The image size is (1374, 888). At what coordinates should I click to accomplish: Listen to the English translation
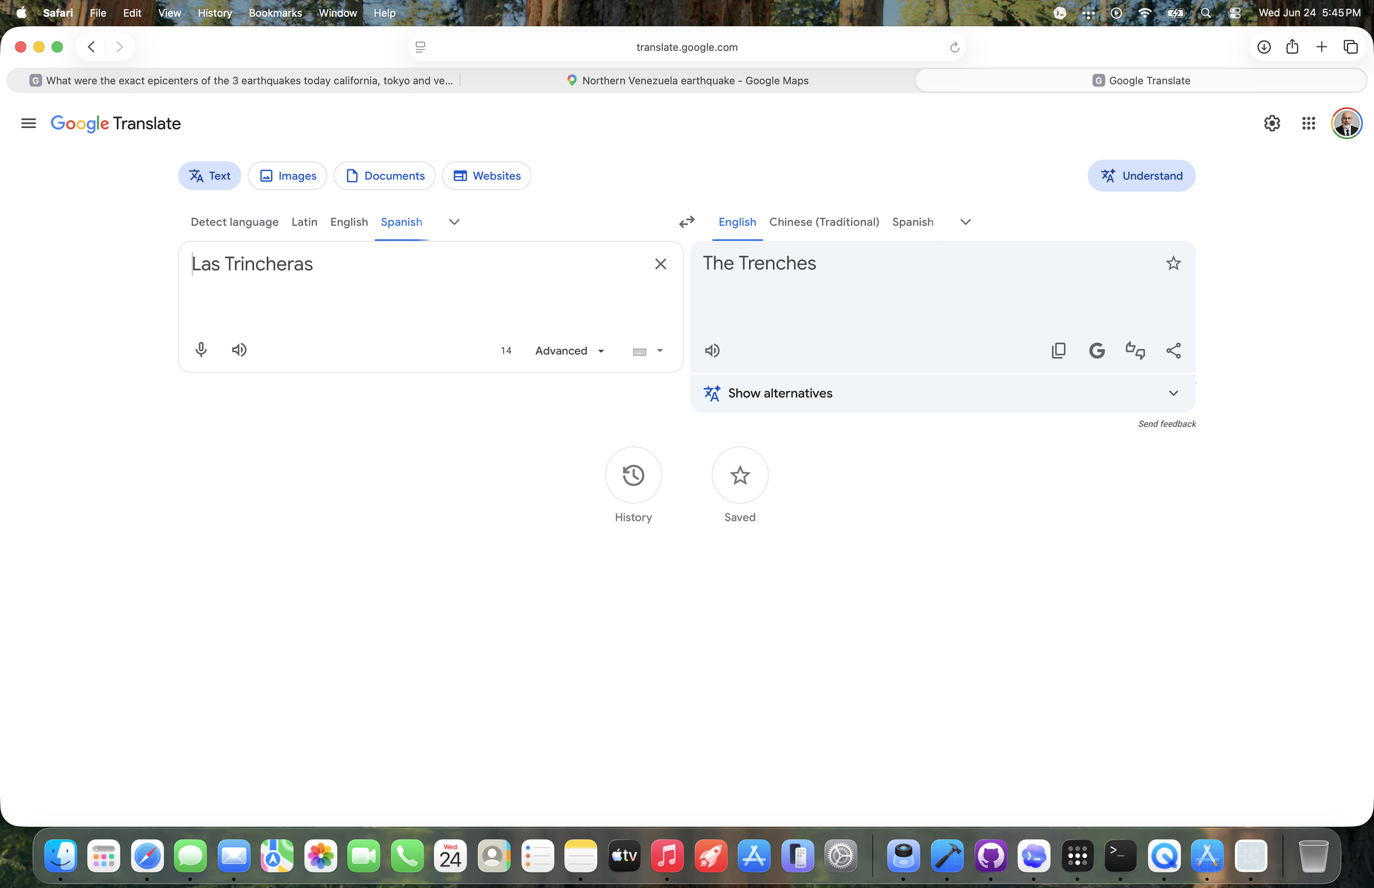point(712,351)
